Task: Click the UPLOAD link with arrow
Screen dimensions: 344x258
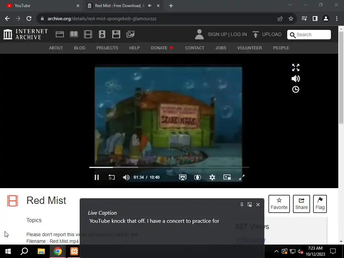Action: pyautogui.click(x=267, y=35)
